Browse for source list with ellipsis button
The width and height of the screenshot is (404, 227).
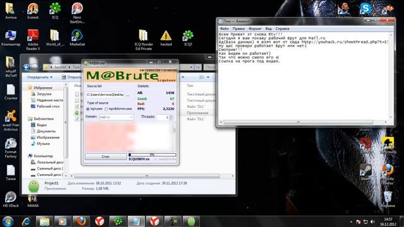pos(128,95)
